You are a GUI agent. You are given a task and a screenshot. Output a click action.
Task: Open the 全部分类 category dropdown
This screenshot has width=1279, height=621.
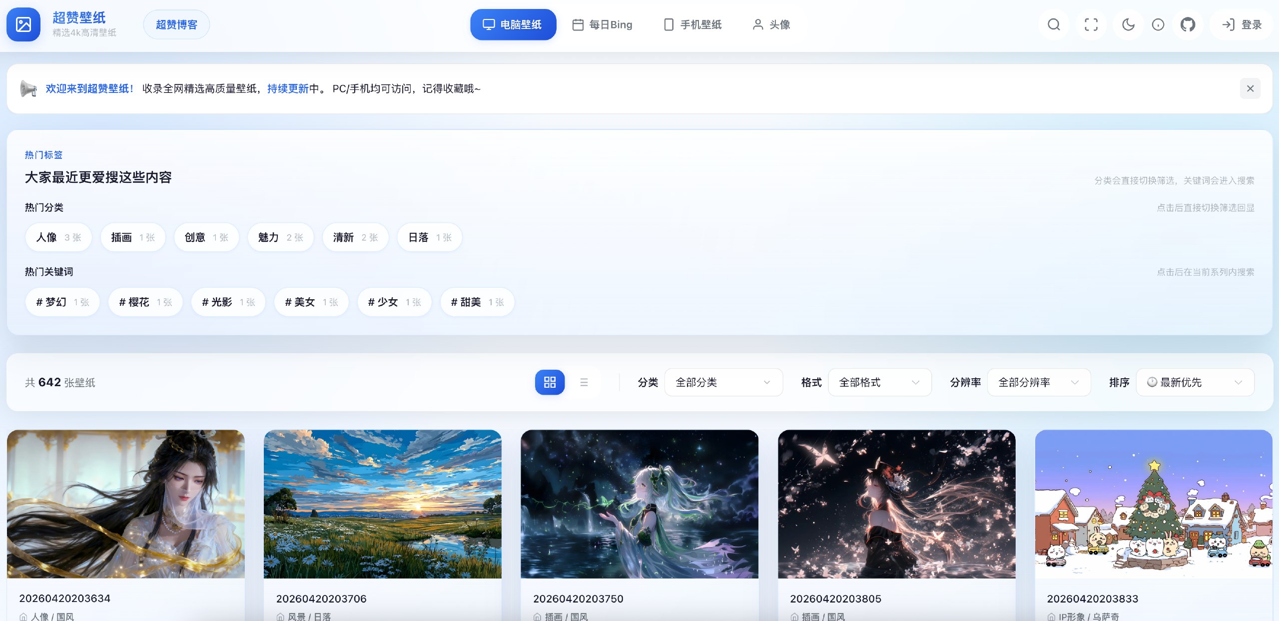click(x=723, y=382)
